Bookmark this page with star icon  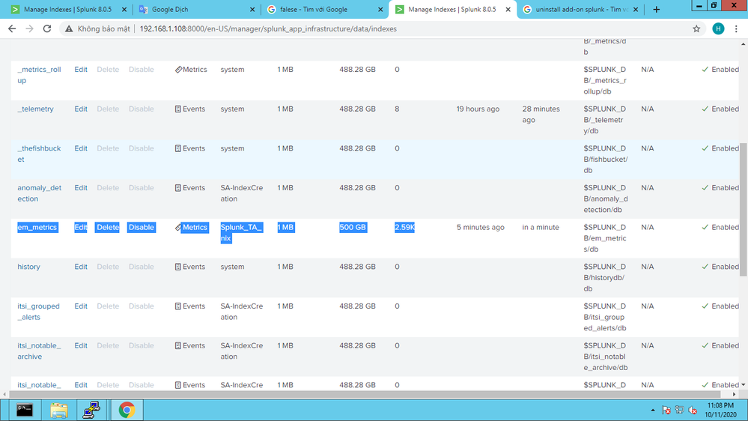tap(696, 28)
